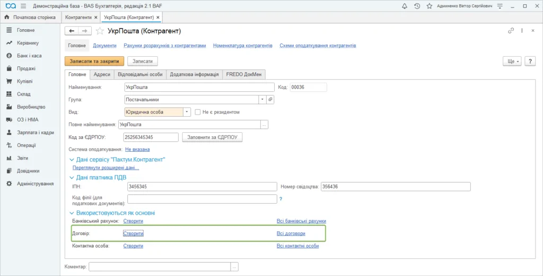Click the question mark help for Код філії
Image resolution: width=543 pixels, height=276 pixels.
(x=281, y=199)
